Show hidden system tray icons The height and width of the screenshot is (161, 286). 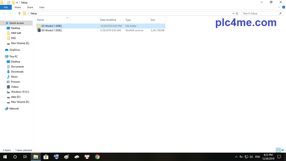(236, 157)
